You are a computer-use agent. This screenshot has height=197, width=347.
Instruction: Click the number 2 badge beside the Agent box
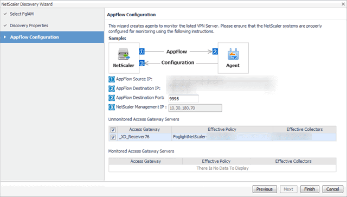point(215,52)
